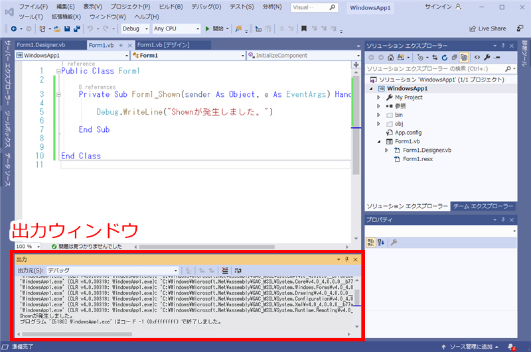Viewport: 531px width, 352px height.
Task: Toggle categorized view in the Properties panel
Action: tap(371, 242)
